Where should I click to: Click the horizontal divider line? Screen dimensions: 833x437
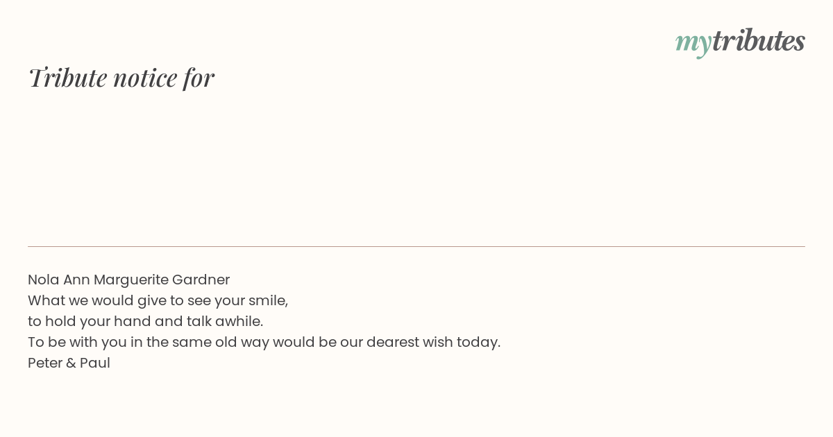(x=416, y=246)
